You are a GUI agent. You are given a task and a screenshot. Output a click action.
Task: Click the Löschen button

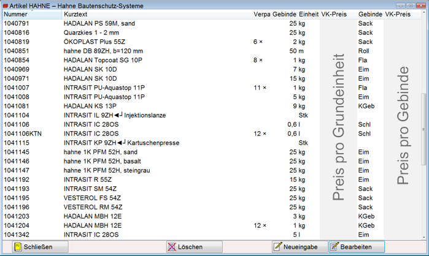pyautogui.click(x=195, y=247)
